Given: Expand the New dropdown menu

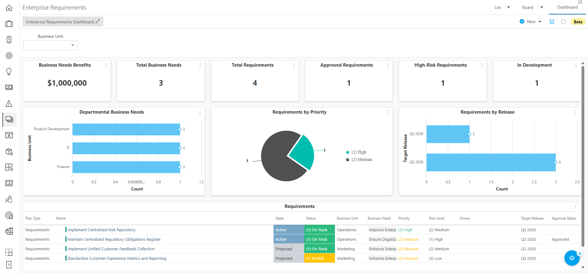Looking at the screenshot, I should pos(540,21).
